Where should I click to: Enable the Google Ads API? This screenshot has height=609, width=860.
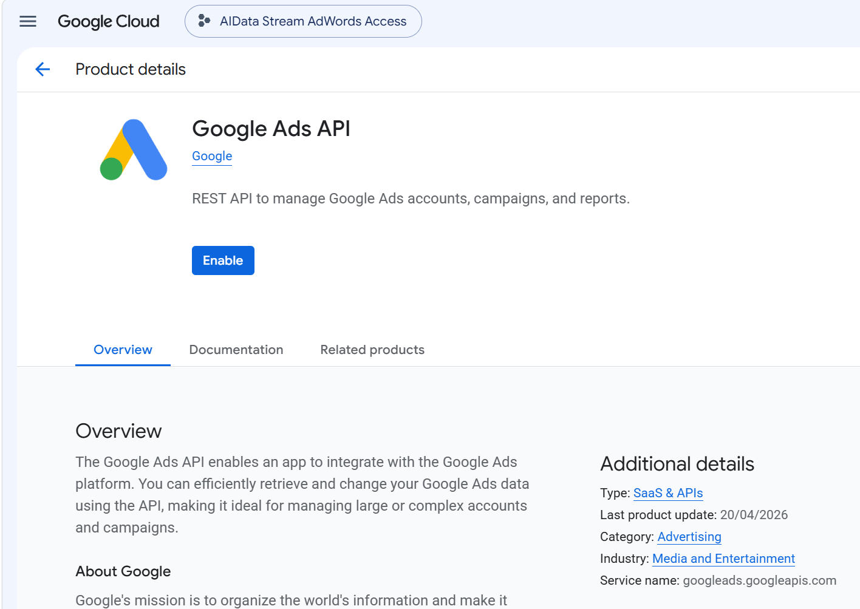(x=223, y=260)
